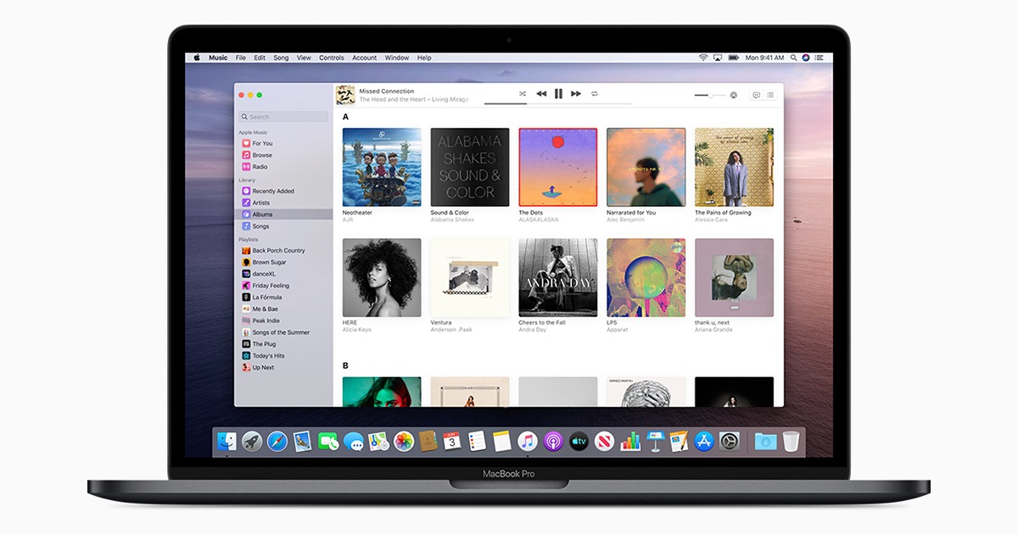The image size is (1018, 534).
Task: Click the now playing album artwork
Action: (345, 94)
